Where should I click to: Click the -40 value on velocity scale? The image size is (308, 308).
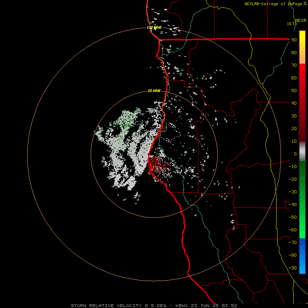coord(293,205)
